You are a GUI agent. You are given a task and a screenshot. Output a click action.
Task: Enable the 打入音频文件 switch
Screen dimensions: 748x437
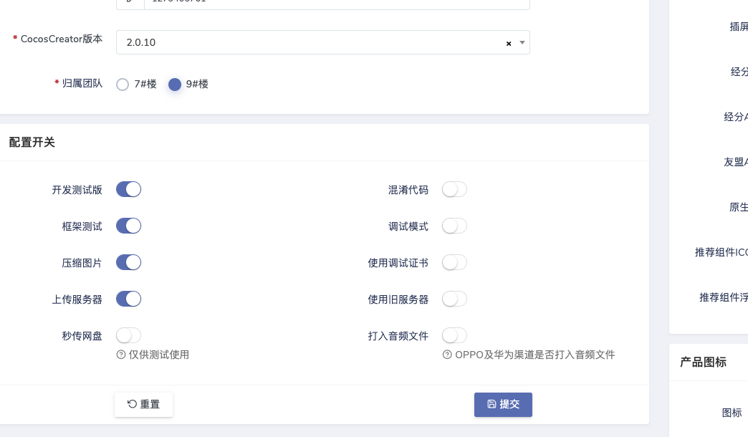(x=454, y=335)
